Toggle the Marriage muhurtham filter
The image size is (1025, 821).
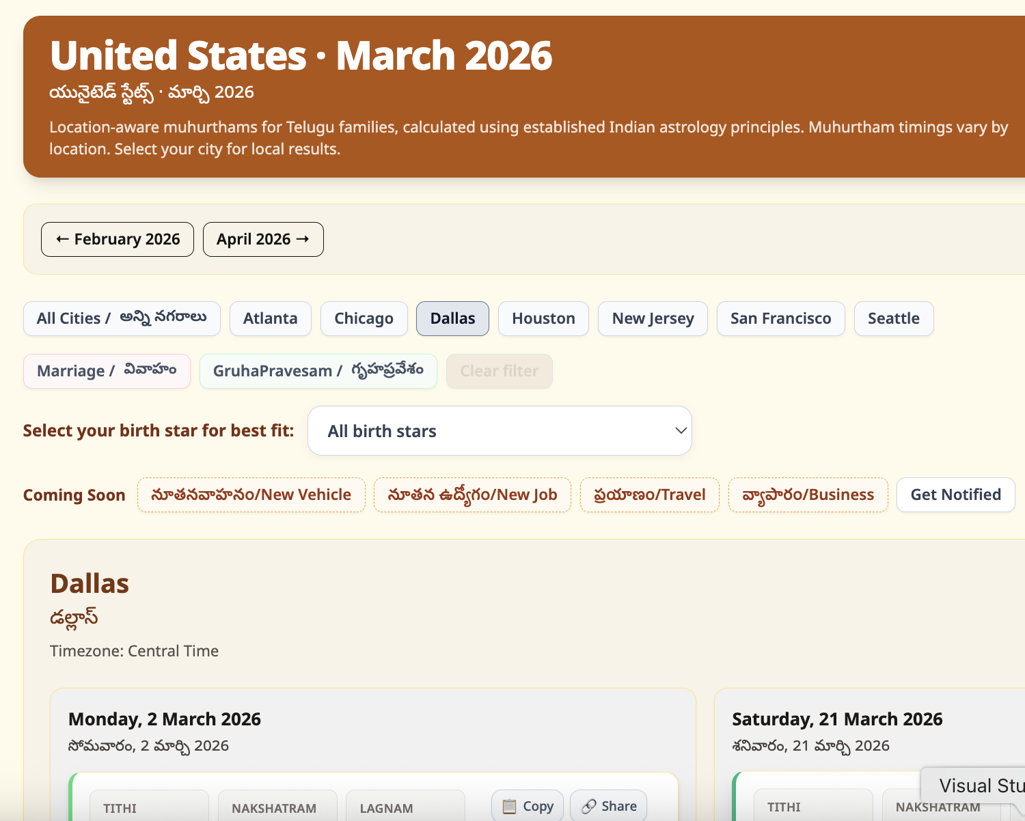[x=107, y=372]
